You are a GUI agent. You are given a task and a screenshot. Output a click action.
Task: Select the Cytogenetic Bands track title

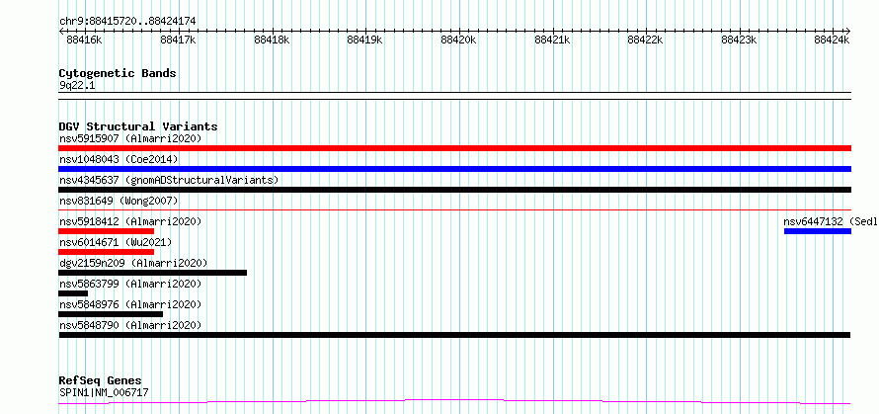(x=118, y=73)
